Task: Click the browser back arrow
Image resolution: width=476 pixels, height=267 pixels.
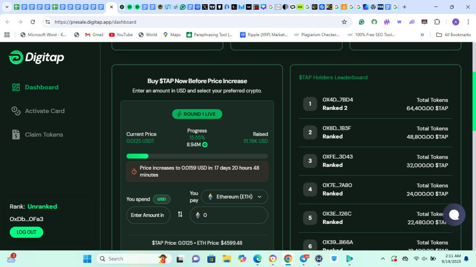Action: (8, 22)
